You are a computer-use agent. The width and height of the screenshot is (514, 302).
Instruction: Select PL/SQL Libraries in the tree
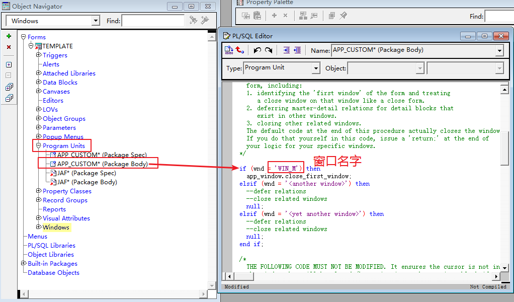(51, 246)
